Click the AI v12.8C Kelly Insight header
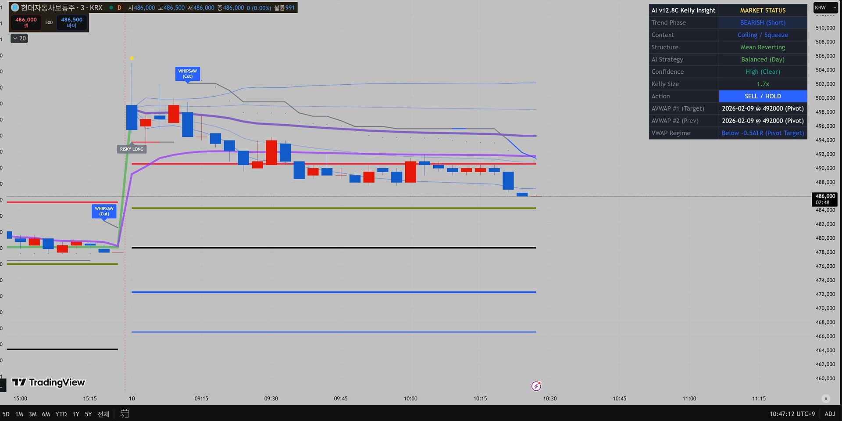 683,10
